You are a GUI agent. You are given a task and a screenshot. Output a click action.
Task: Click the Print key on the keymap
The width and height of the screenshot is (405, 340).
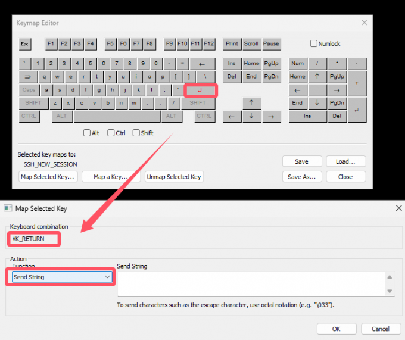(x=232, y=43)
